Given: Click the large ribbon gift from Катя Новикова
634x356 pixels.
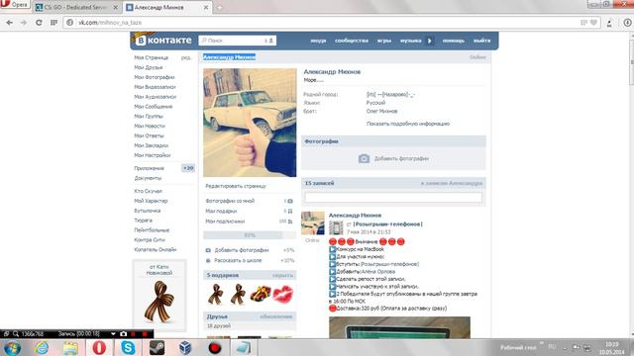Looking at the screenshot, I should (x=159, y=302).
